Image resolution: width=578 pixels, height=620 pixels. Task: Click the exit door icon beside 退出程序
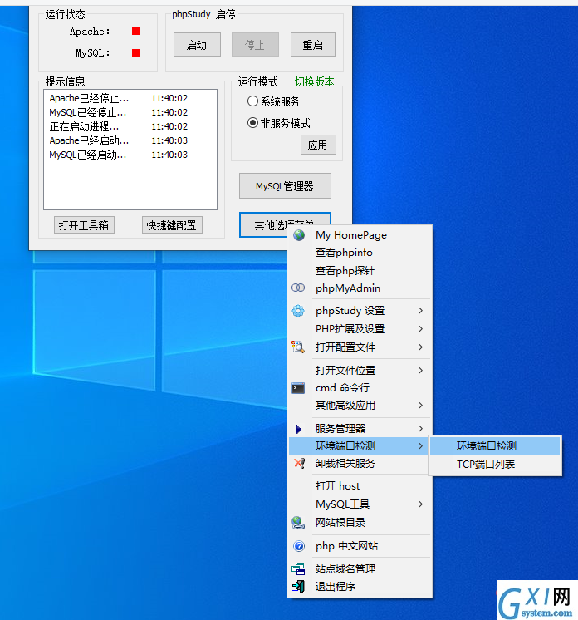(299, 587)
